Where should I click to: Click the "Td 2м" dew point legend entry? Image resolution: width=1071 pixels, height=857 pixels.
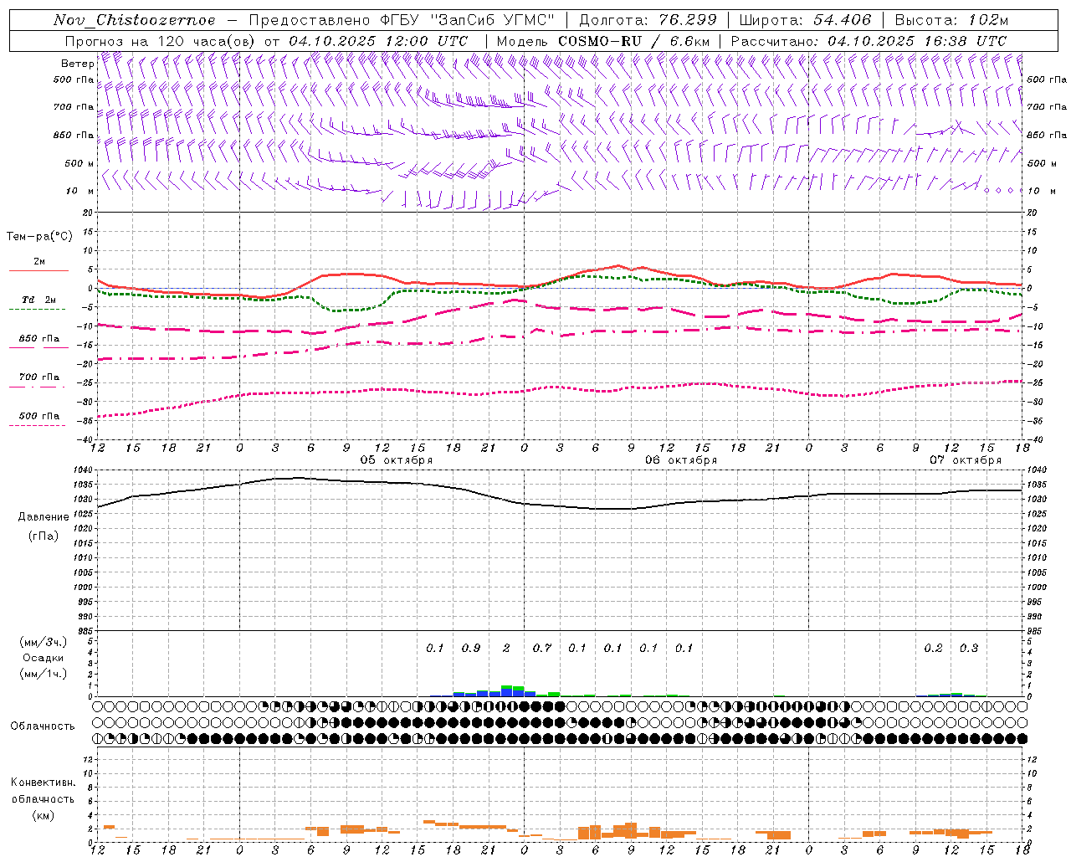(38, 300)
